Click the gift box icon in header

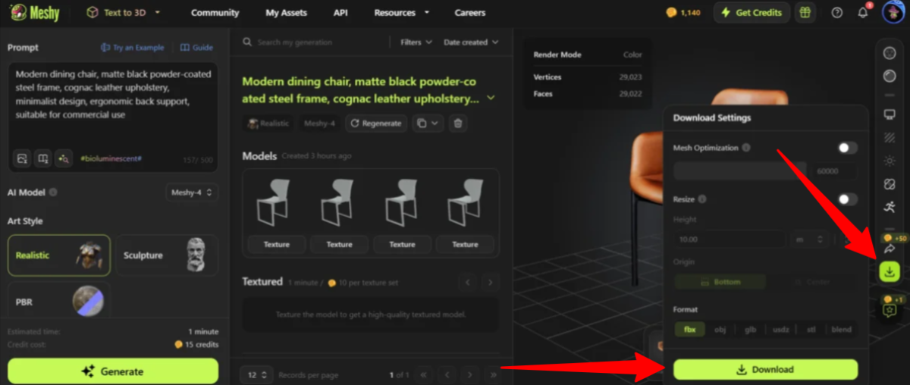pos(804,13)
